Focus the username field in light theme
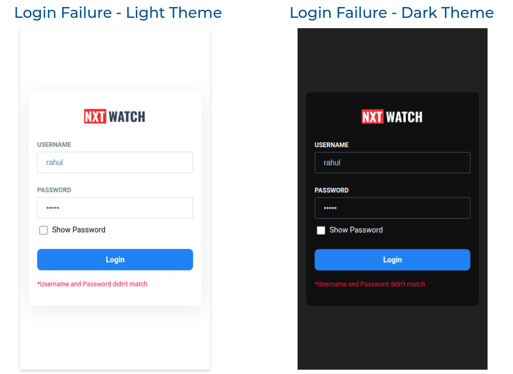The height and width of the screenshot is (374, 513). point(115,162)
